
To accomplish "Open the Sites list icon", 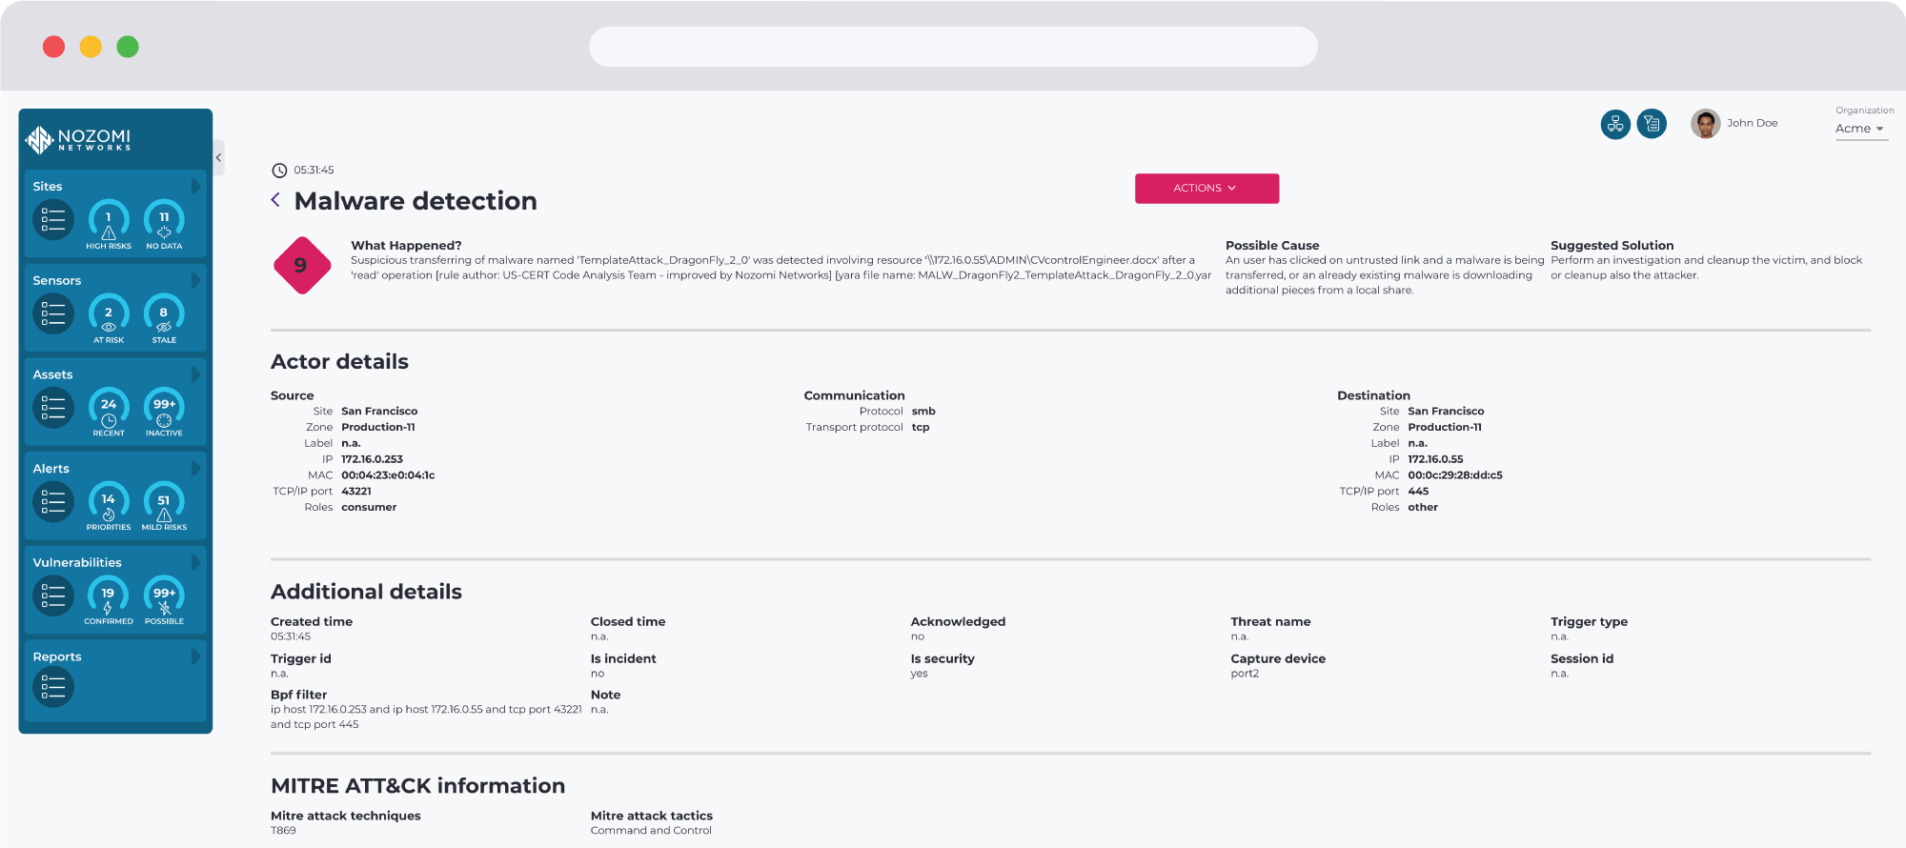I will (x=53, y=220).
